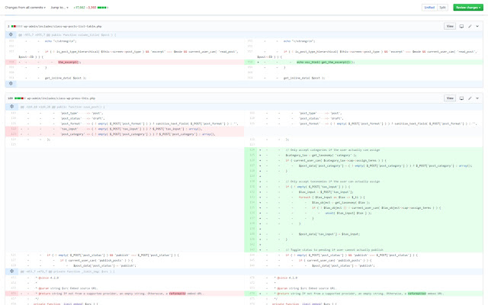Click the edit pencil for class-wp-press-this.php
The image size is (488, 305).
[x=470, y=98]
